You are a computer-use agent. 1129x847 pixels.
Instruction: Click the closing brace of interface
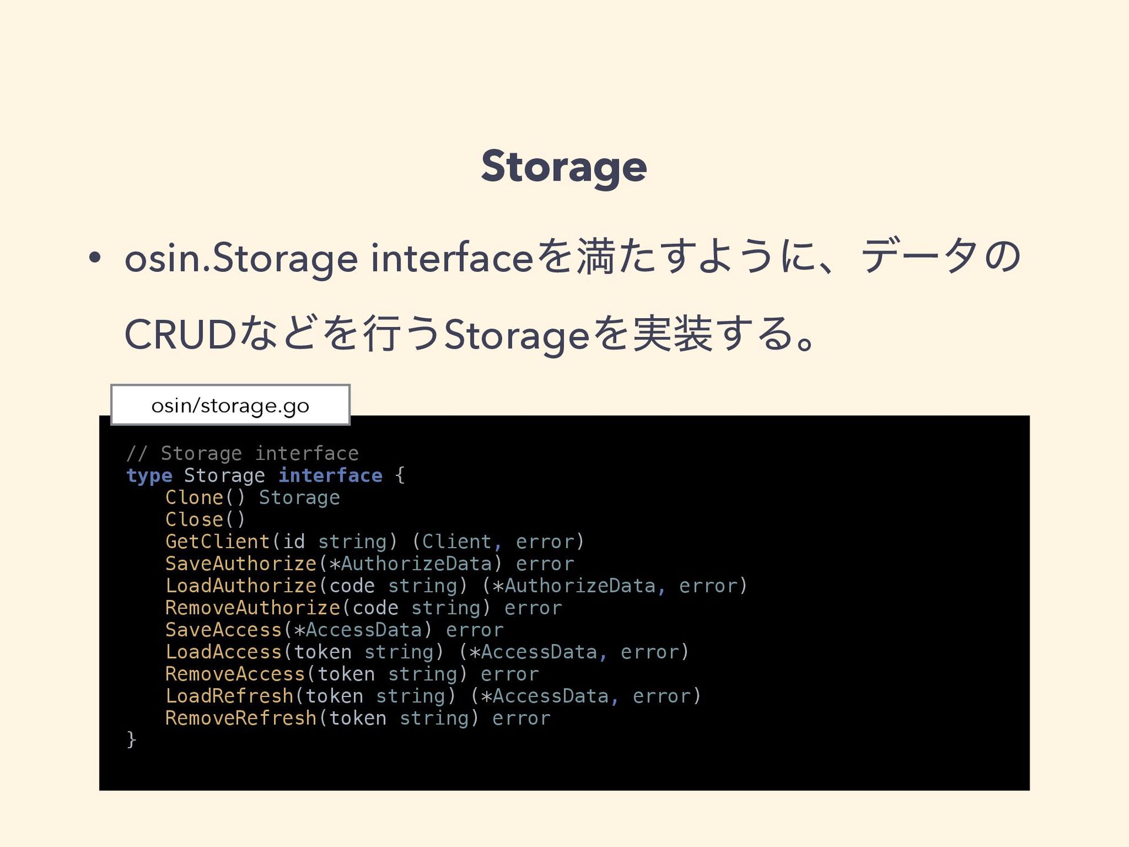click(131, 739)
